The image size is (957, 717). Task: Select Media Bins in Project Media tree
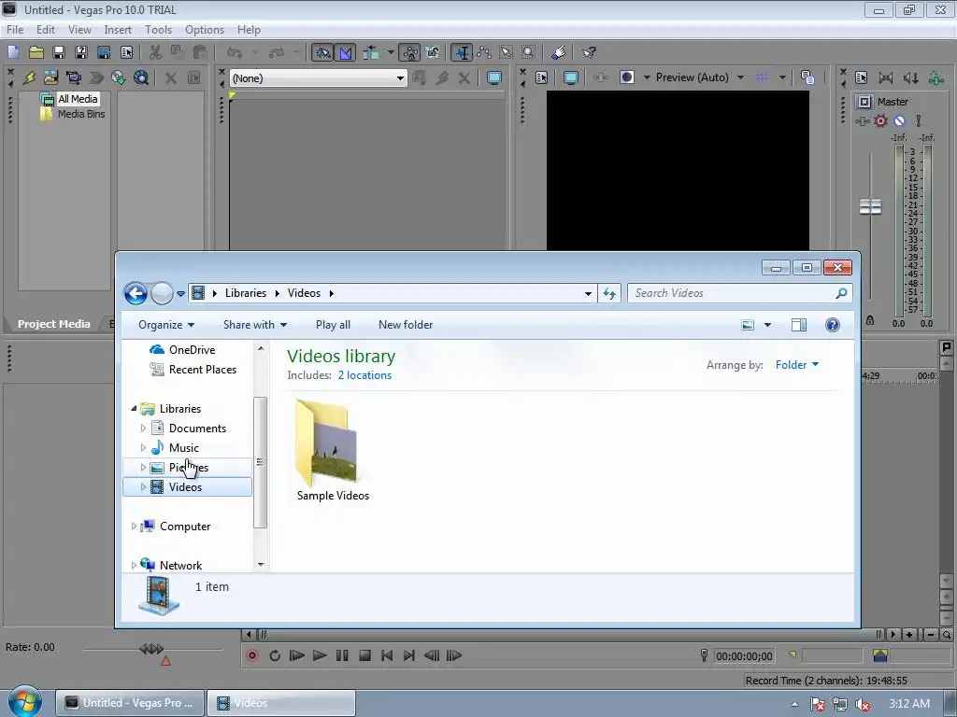[x=81, y=114]
